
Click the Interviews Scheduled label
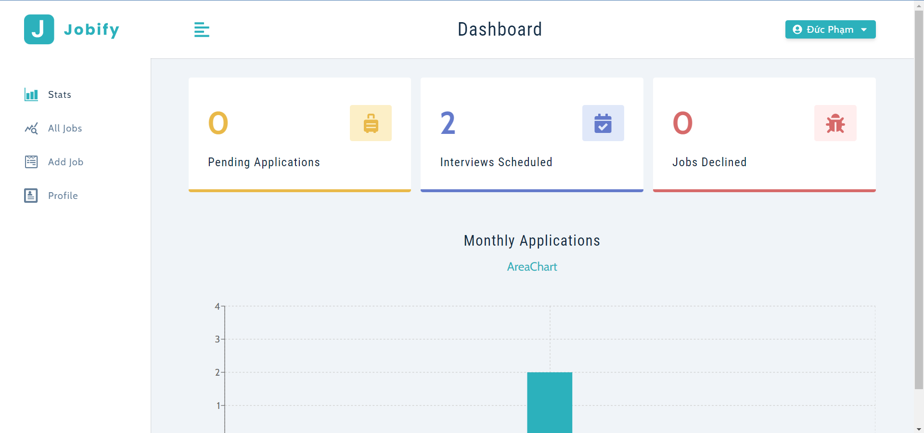[496, 162]
